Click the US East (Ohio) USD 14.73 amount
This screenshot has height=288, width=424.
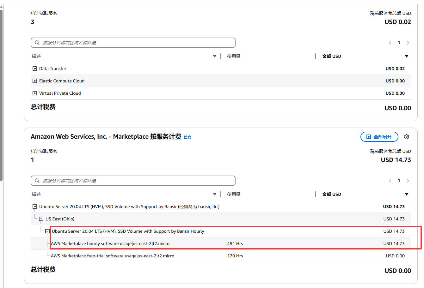tap(394, 219)
